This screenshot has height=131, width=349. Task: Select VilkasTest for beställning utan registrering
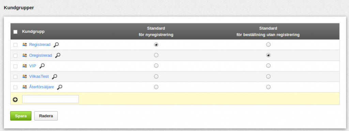[x=269, y=76]
